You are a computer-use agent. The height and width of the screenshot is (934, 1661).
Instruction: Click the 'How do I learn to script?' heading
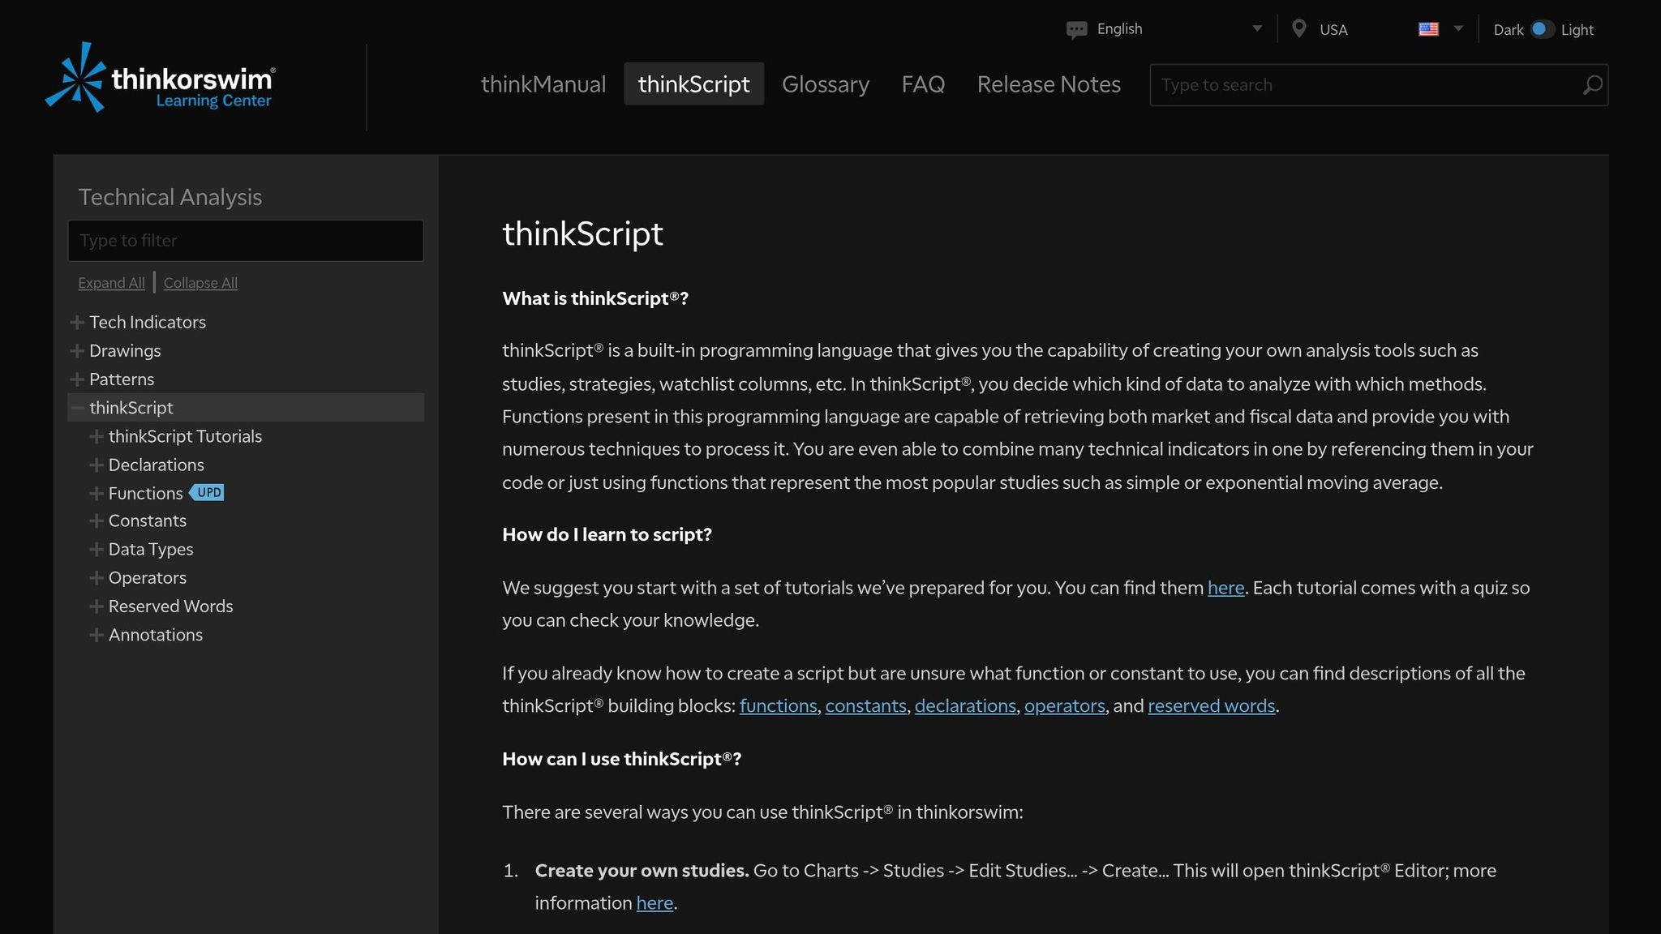(607, 534)
